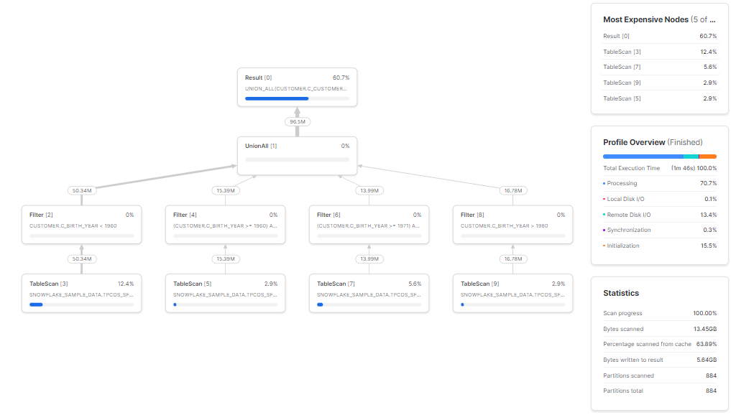The width and height of the screenshot is (736, 415).
Task: Select the Result [0] node in graph
Action: pyautogui.click(x=297, y=87)
